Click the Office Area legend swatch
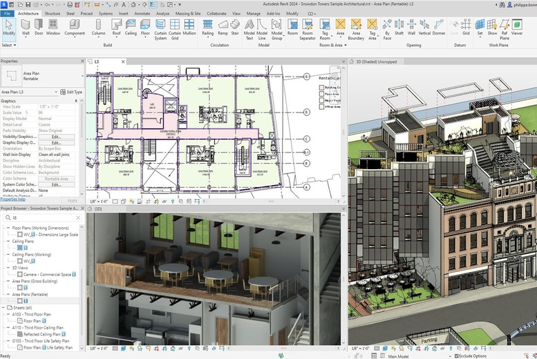 coord(321,107)
